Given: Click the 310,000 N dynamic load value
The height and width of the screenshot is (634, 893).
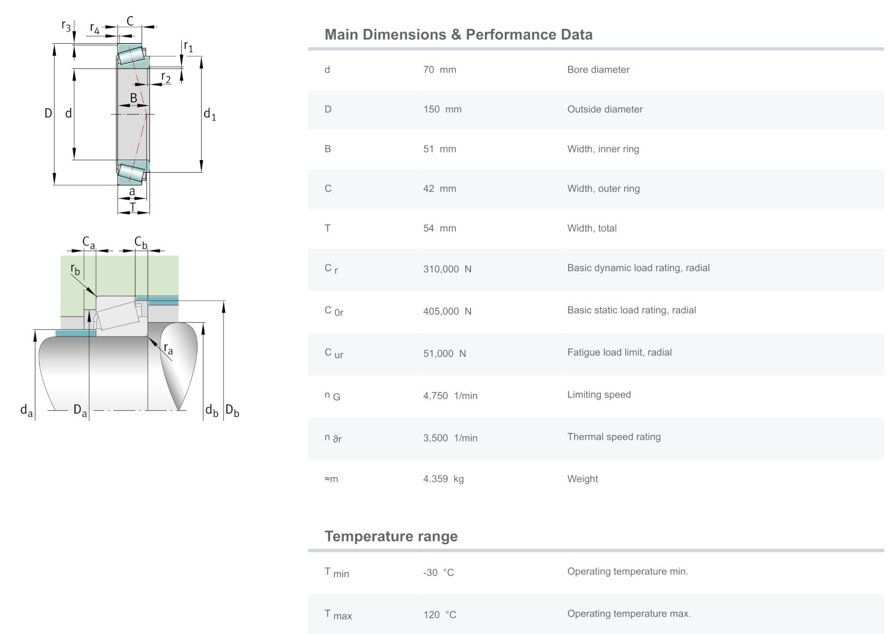Looking at the screenshot, I should click(x=447, y=269).
